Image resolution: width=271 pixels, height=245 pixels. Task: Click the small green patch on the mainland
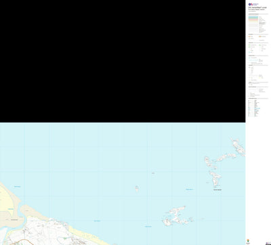point(65,238)
